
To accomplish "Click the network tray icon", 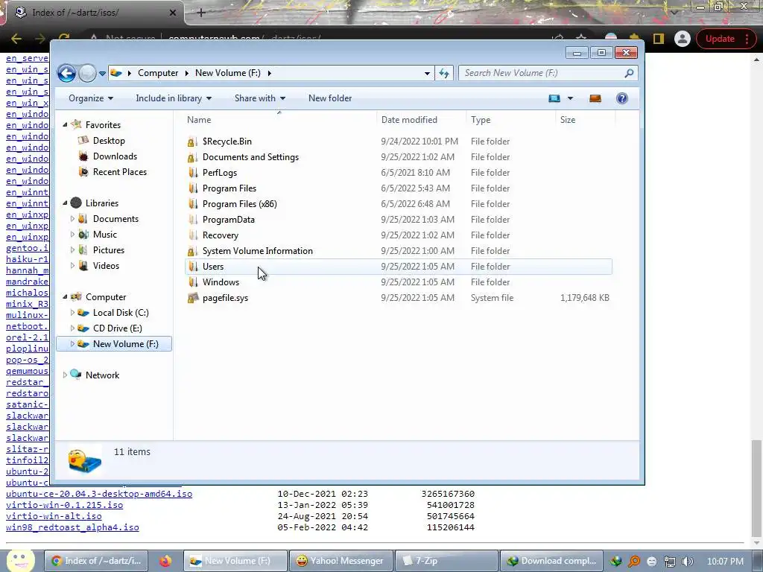I will pyautogui.click(x=670, y=562).
